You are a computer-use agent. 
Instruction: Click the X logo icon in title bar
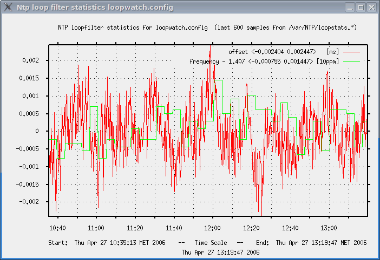(8, 7)
